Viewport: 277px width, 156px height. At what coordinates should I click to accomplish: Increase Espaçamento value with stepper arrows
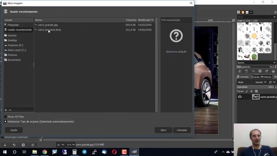point(275,66)
